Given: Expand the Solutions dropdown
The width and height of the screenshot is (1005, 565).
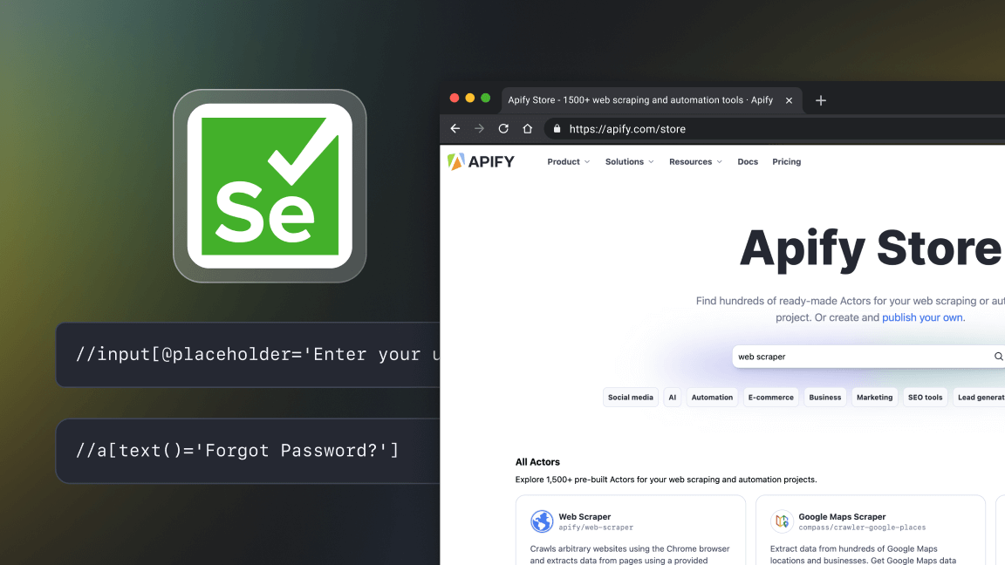Looking at the screenshot, I should [x=625, y=161].
